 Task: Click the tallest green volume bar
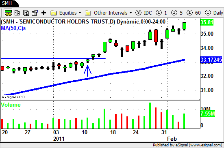(x=150, y=116)
